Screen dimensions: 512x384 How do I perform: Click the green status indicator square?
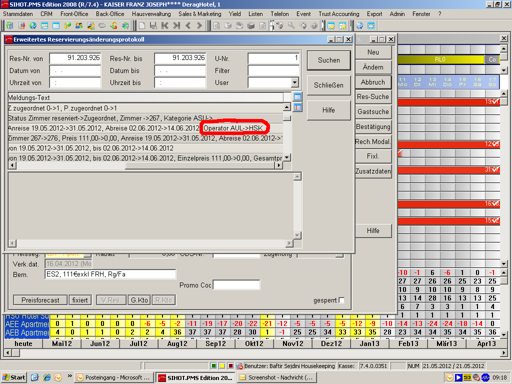tap(213, 366)
